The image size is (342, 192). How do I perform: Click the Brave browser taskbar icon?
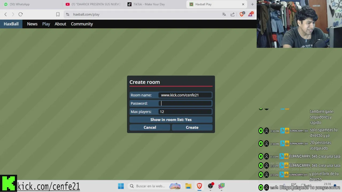coord(199,186)
